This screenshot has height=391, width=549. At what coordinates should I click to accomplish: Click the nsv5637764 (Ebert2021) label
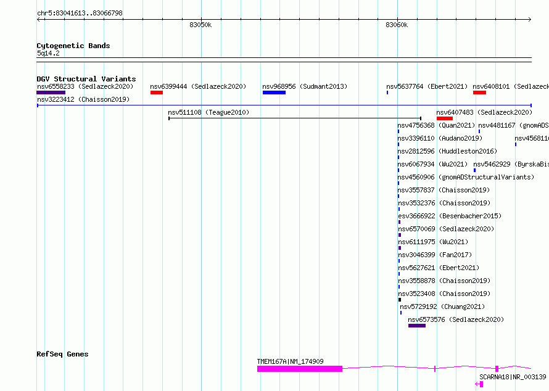(x=427, y=86)
